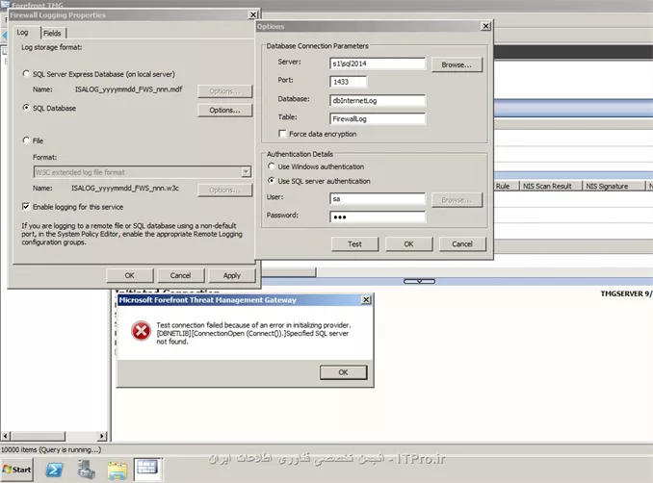Image resolution: width=653 pixels, height=483 pixels.
Task: Click the Server input field
Action: coord(378,64)
